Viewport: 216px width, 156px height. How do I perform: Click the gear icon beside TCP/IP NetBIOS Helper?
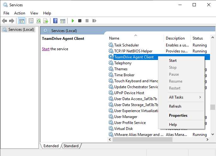coord(111,51)
